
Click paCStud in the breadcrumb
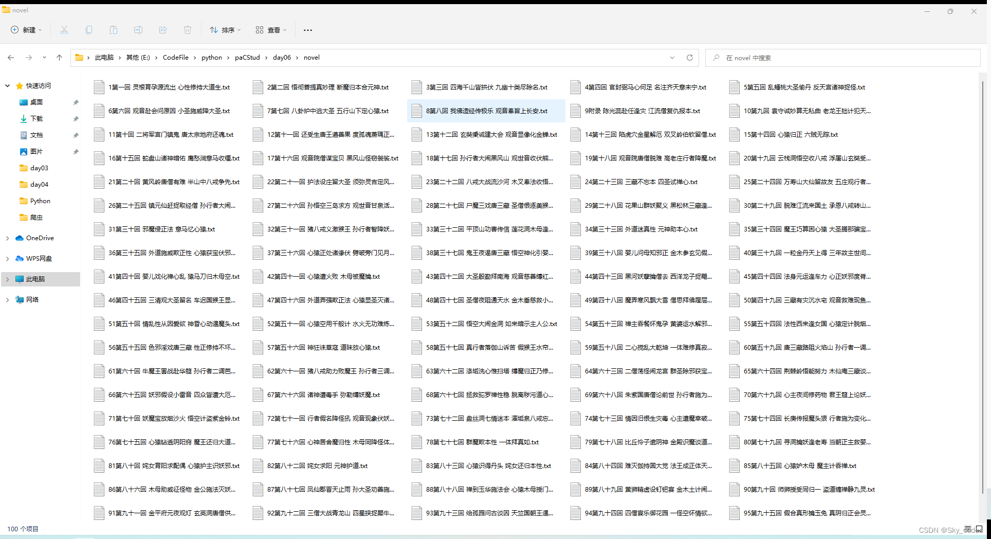point(247,58)
